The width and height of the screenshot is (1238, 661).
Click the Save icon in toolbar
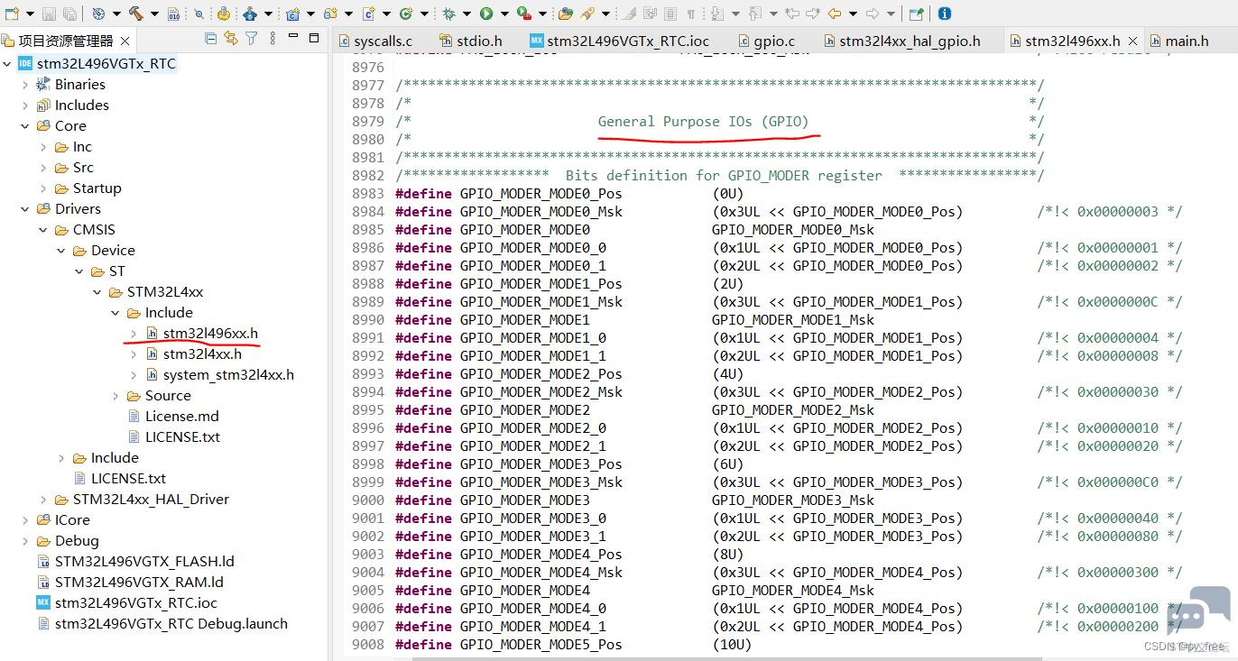coord(49,14)
